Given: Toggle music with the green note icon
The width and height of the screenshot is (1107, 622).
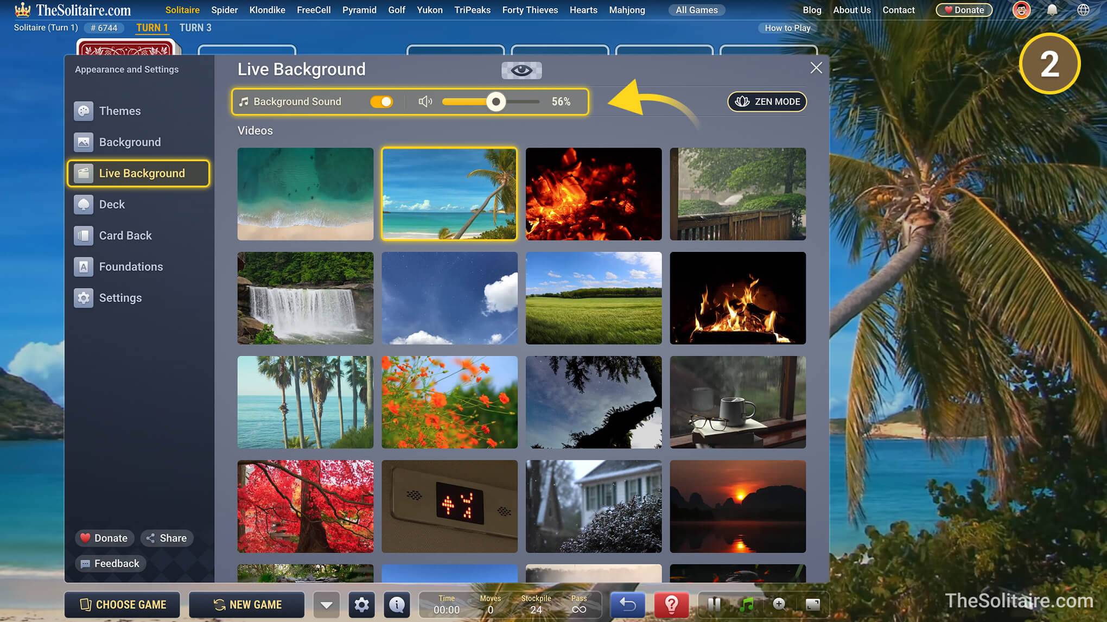Looking at the screenshot, I should click(747, 605).
